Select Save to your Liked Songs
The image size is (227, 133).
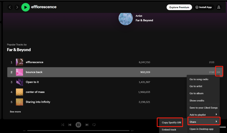[x=203, y=108]
